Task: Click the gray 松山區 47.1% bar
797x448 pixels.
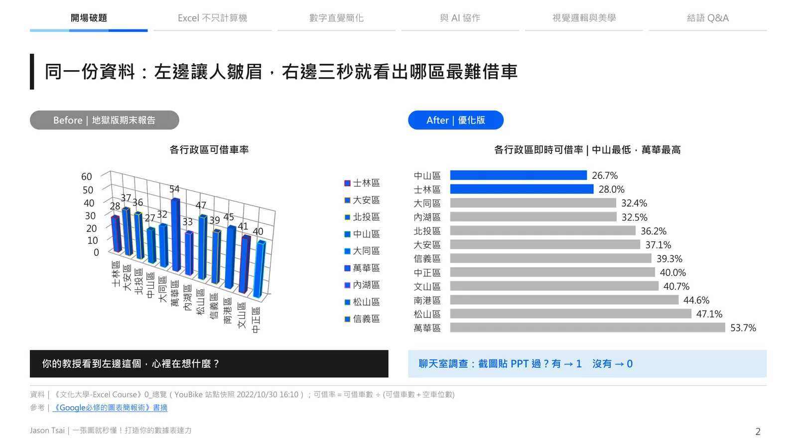Action: coord(571,314)
